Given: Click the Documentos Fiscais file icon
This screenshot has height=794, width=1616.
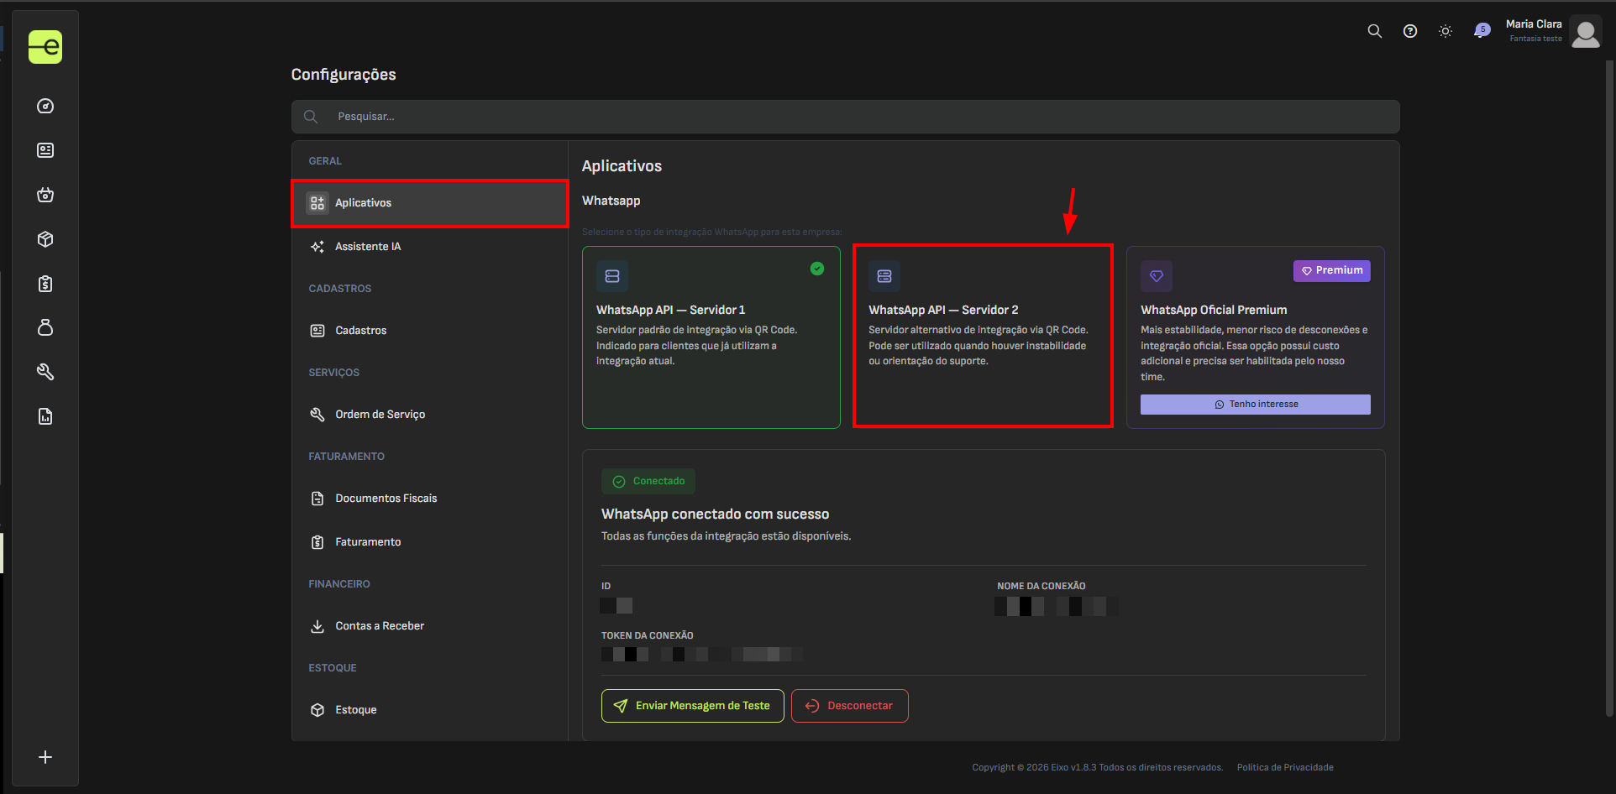Looking at the screenshot, I should (x=317, y=499).
